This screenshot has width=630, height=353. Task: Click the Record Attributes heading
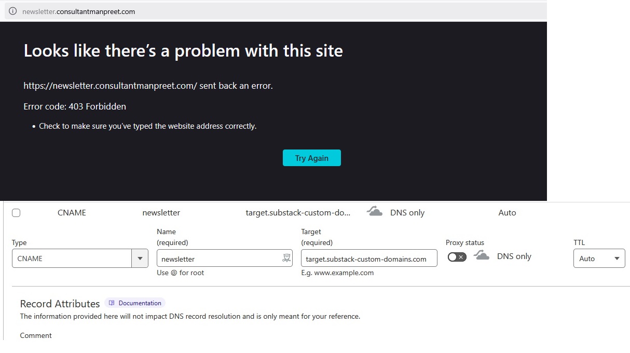click(60, 304)
